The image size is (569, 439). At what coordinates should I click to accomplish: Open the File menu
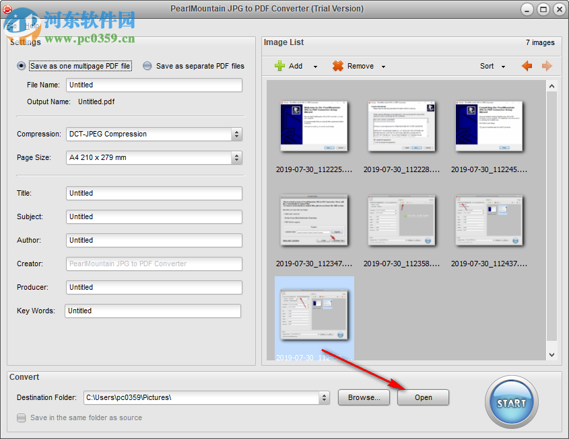click(x=11, y=26)
